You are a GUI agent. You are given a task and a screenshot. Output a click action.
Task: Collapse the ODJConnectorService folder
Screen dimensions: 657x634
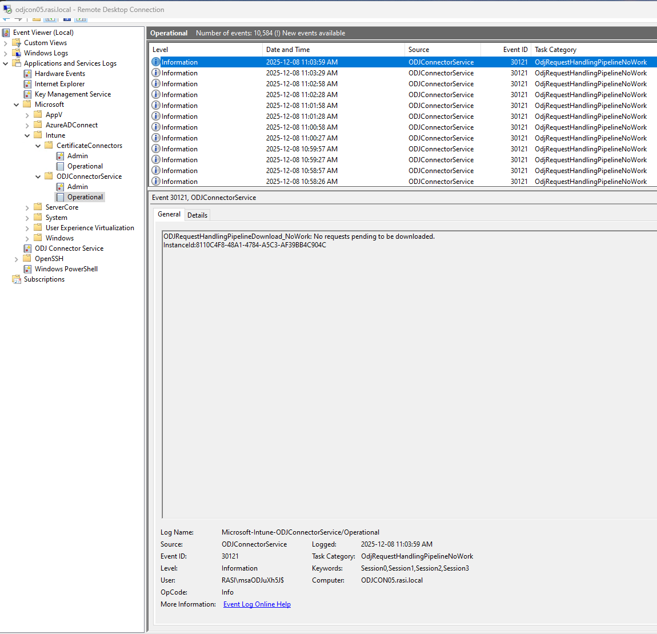(38, 177)
